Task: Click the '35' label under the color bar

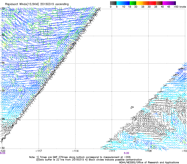Action: (x=156, y=7)
